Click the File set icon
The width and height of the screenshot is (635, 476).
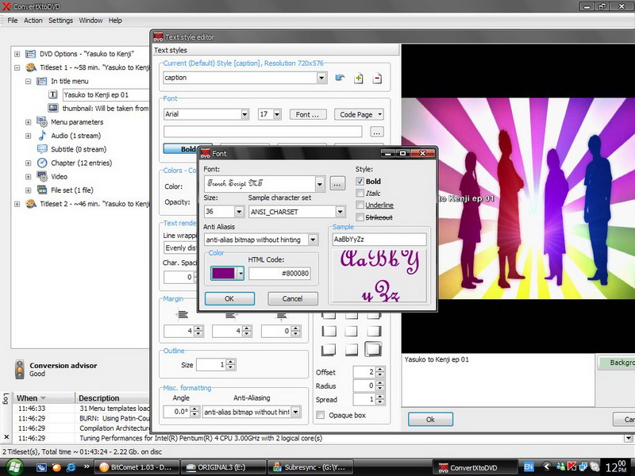click(x=42, y=190)
